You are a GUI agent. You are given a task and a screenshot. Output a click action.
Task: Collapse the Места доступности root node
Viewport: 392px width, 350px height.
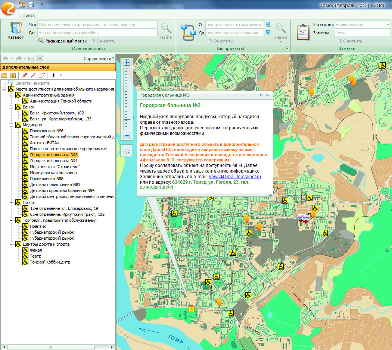4,89
